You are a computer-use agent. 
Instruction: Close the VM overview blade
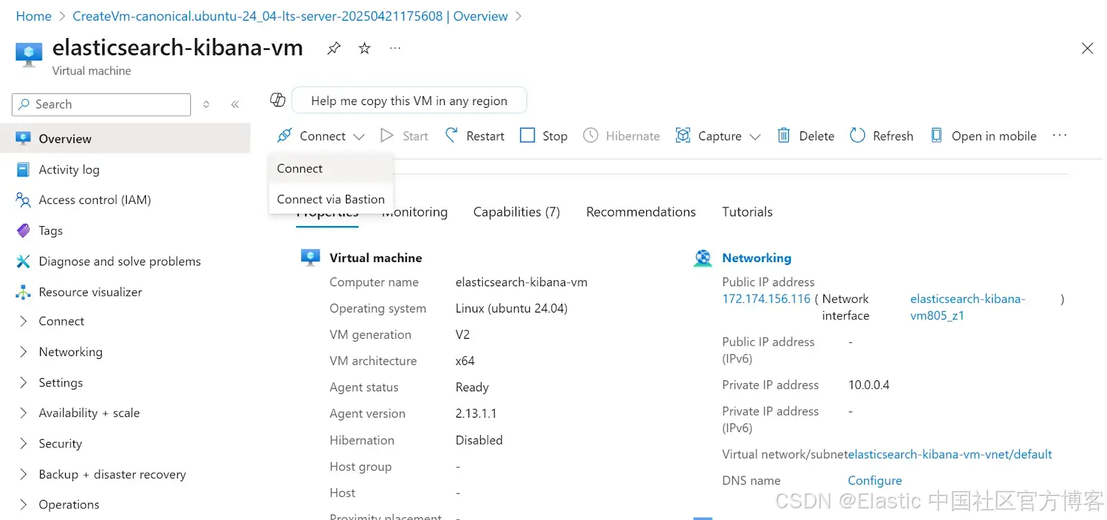pyautogui.click(x=1087, y=48)
